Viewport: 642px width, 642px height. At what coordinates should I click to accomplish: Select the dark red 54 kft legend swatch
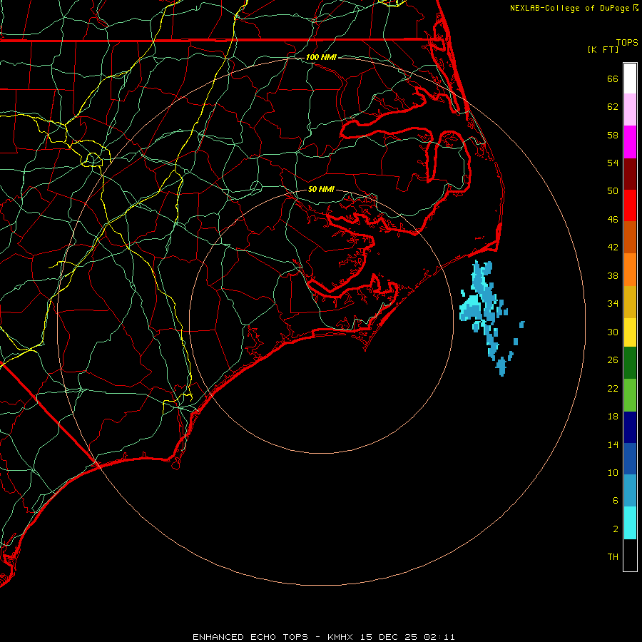coord(630,174)
